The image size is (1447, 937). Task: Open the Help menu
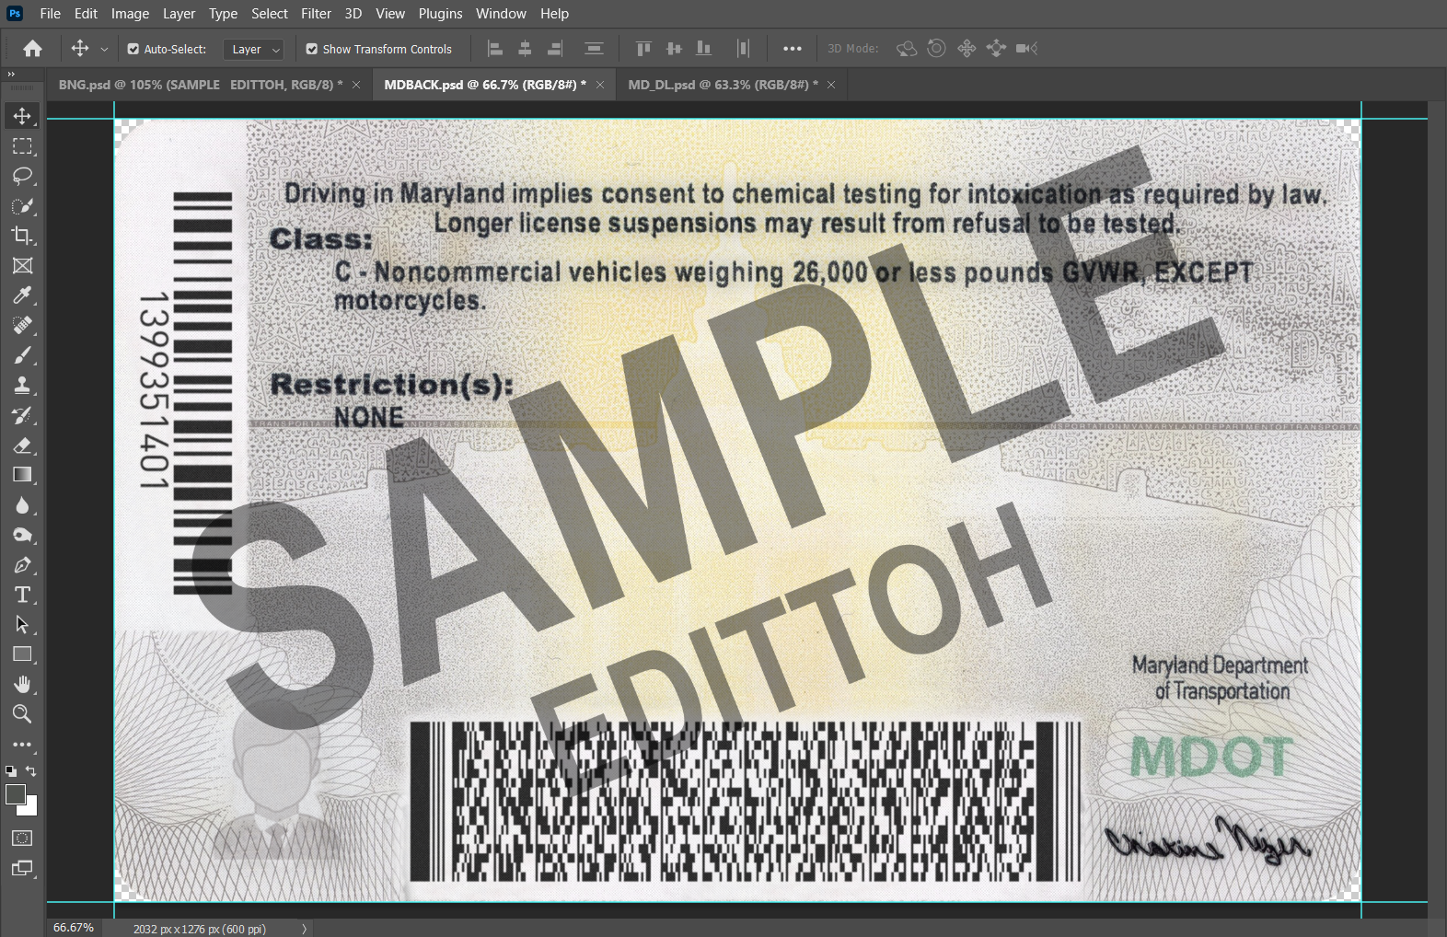coord(554,14)
